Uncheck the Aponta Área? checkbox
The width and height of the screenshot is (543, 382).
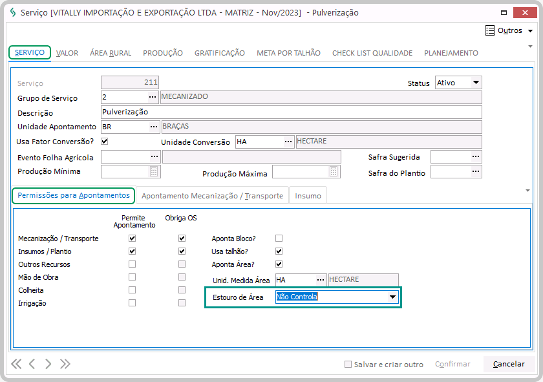(x=279, y=264)
